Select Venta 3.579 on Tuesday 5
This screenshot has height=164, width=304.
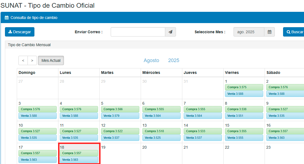click(120, 116)
